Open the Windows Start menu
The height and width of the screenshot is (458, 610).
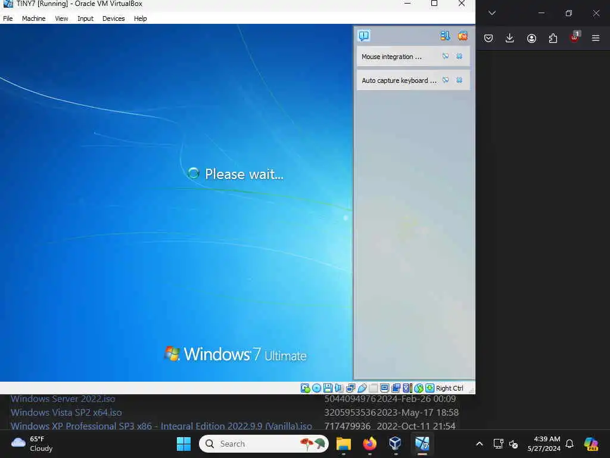tap(183, 444)
